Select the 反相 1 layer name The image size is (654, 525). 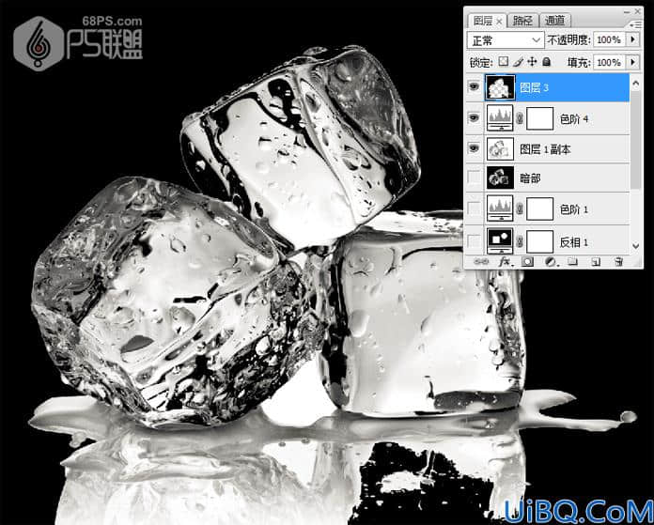click(574, 242)
